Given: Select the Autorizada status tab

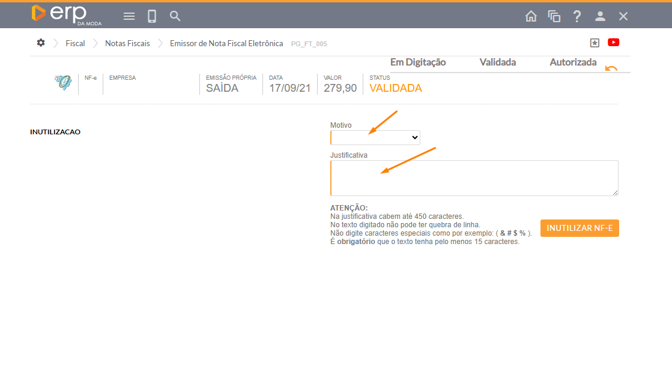Looking at the screenshot, I should coord(573,62).
